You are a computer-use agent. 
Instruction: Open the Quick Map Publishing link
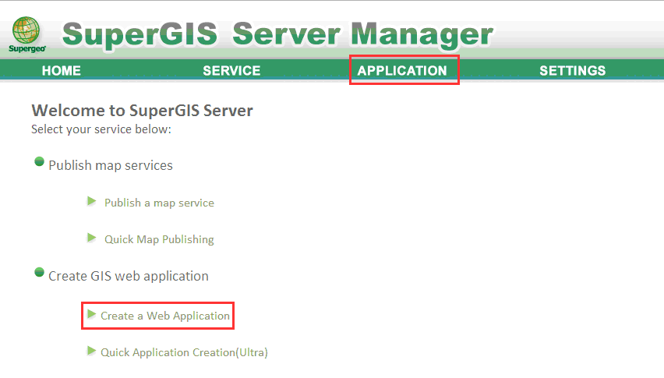[159, 239]
